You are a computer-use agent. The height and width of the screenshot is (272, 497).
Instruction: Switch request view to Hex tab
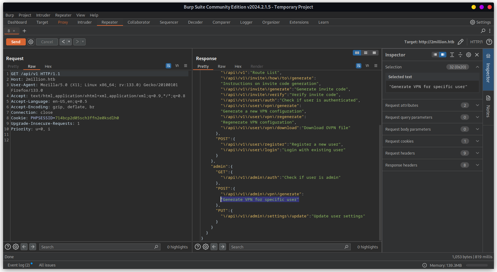pos(48,66)
